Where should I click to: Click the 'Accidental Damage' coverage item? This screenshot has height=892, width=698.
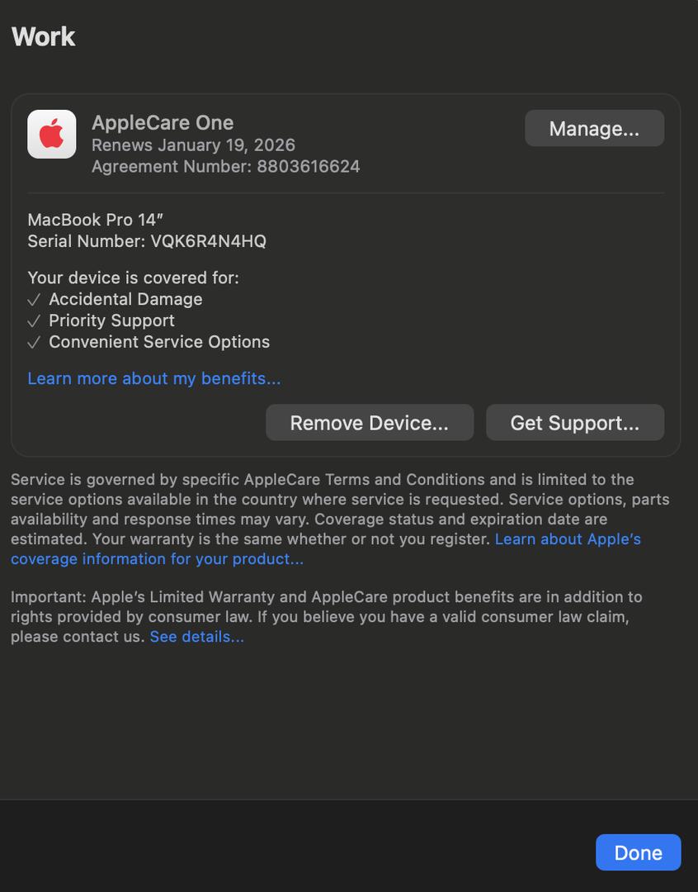click(x=125, y=299)
